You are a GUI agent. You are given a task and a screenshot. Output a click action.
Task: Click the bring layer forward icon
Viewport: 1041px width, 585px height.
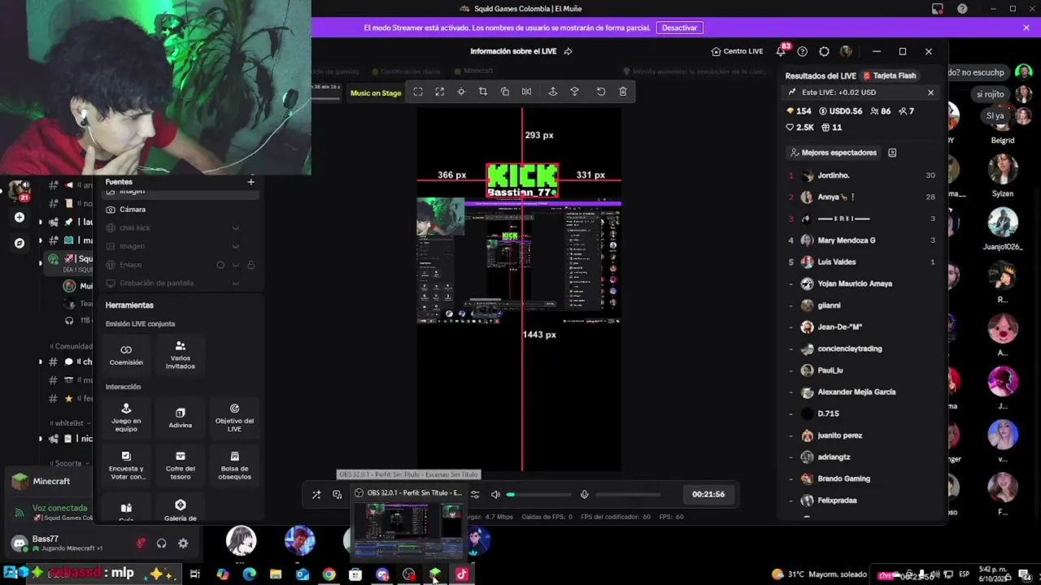pos(553,92)
